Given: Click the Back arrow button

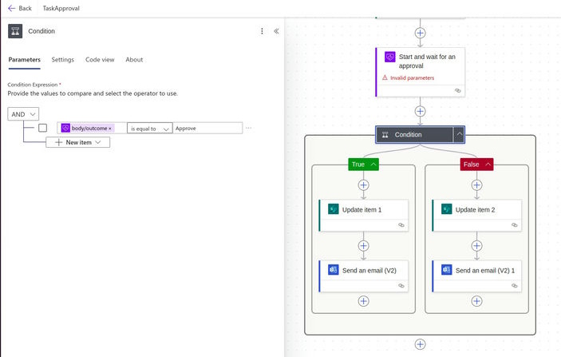Looking at the screenshot, I should tap(20, 8).
